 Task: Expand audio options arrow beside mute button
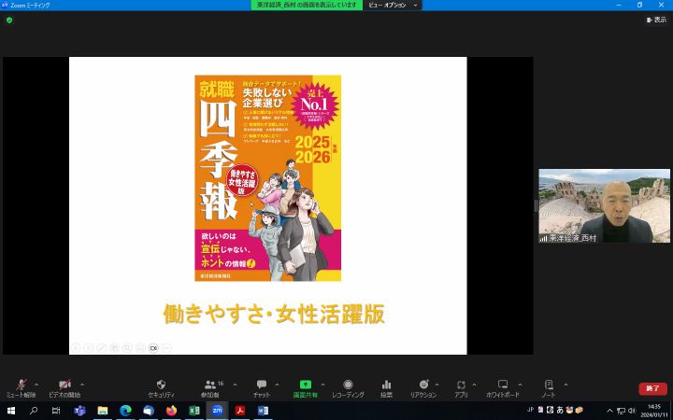point(36,384)
